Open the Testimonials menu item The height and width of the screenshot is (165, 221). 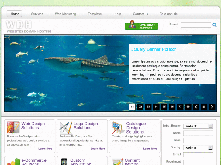(168, 14)
